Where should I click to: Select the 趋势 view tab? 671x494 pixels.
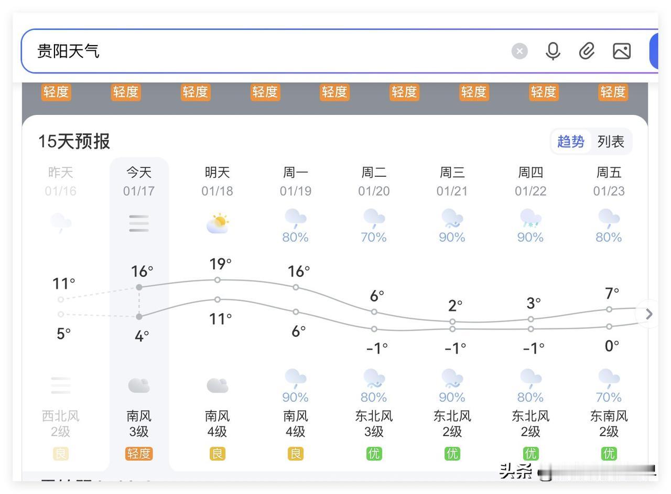click(x=571, y=141)
